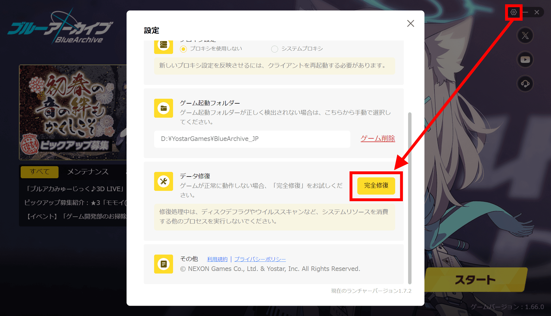Click the ピックアップ募集 banner thumbnail

pos(73,112)
